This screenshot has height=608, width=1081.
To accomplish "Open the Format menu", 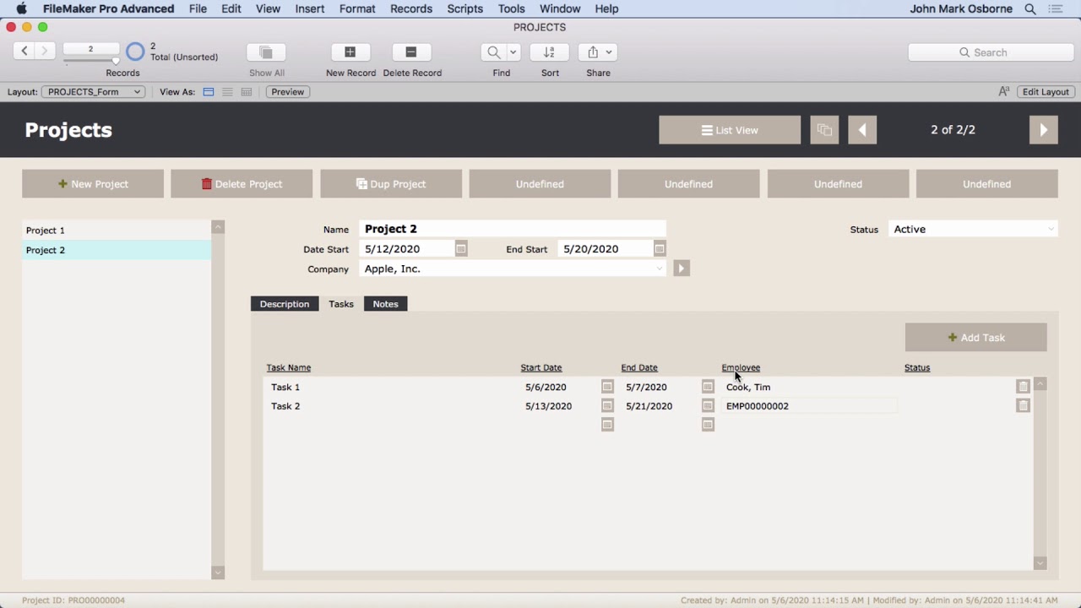I will [x=357, y=8].
